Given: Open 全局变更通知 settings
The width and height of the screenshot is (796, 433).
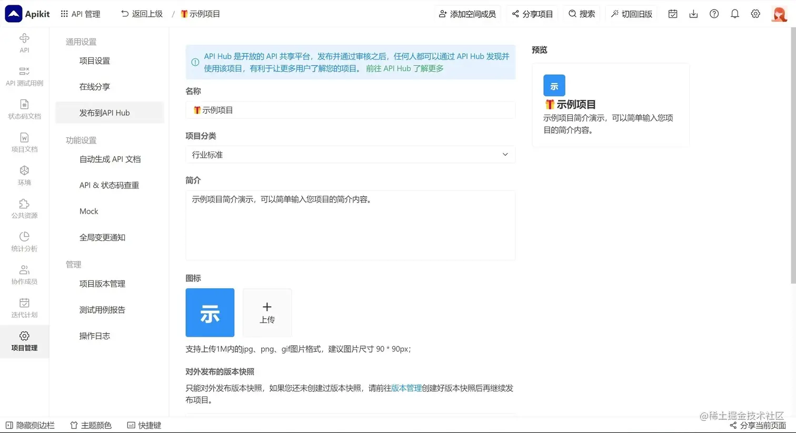Looking at the screenshot, I should (x=102, y=238).
